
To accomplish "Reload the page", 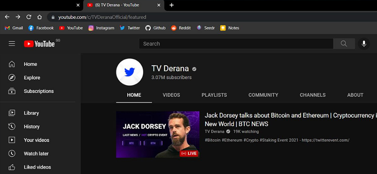I will pyautogui.click(x=29, y=17).
